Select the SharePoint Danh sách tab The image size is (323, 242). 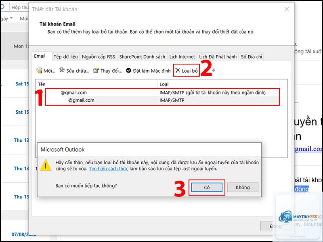point(142,56)
